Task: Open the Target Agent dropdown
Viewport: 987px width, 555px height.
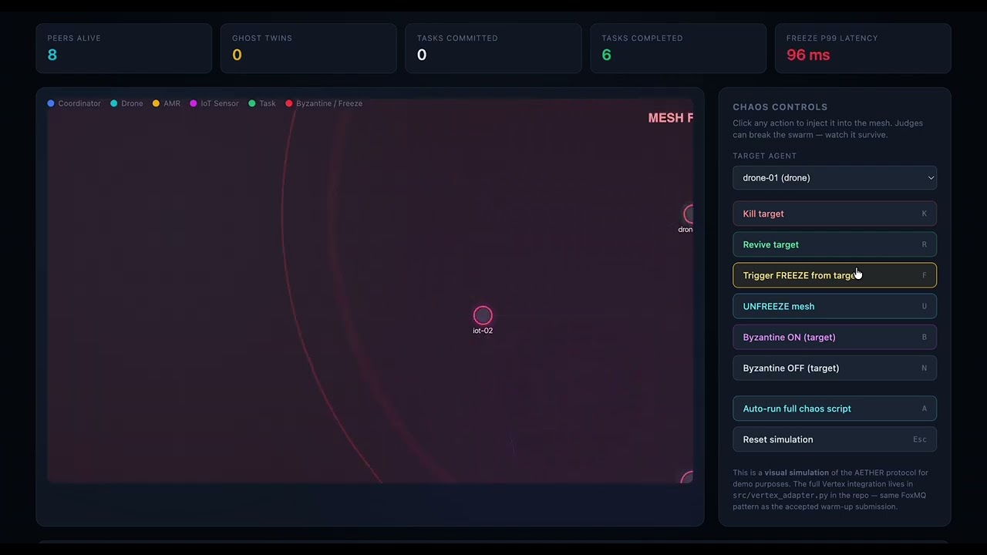Action: click(x=834, y=177)
